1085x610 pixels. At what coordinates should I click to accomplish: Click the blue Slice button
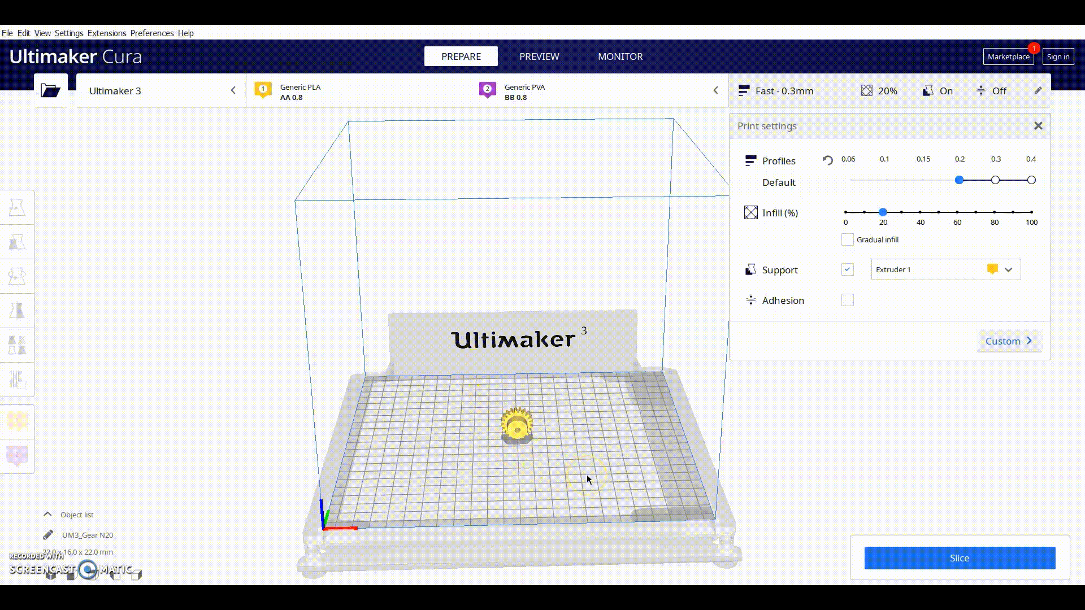960,557
